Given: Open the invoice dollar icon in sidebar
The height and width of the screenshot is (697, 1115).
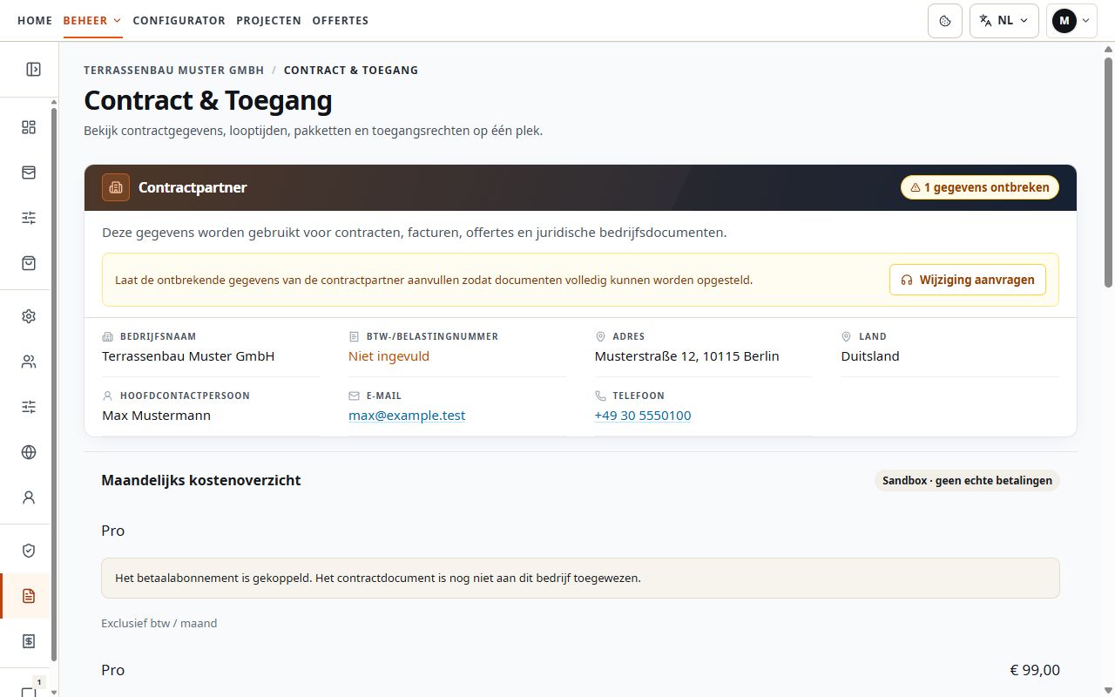Looking at the screenshot, I should tap(29, 641).
